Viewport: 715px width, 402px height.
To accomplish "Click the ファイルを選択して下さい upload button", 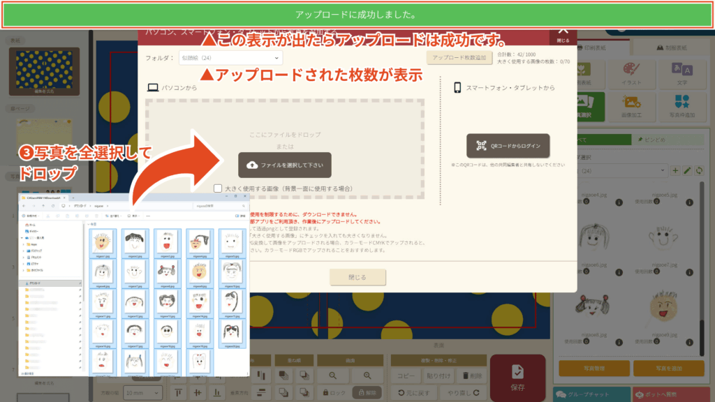I will pos(285,165).
